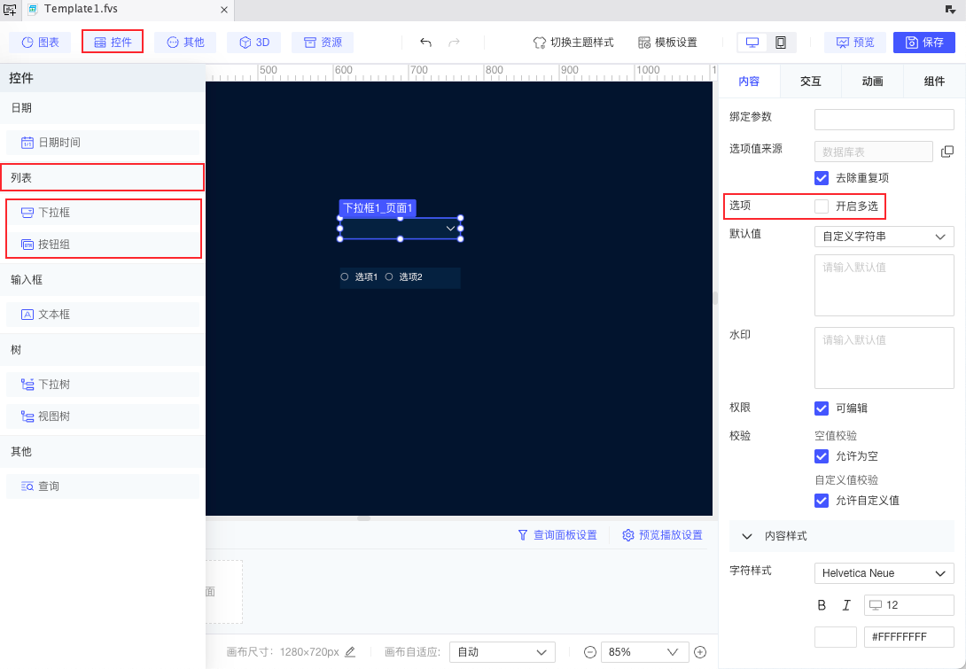
Task: Toggle 去除重复项 checkbox
Action: (x=822, y=178)
